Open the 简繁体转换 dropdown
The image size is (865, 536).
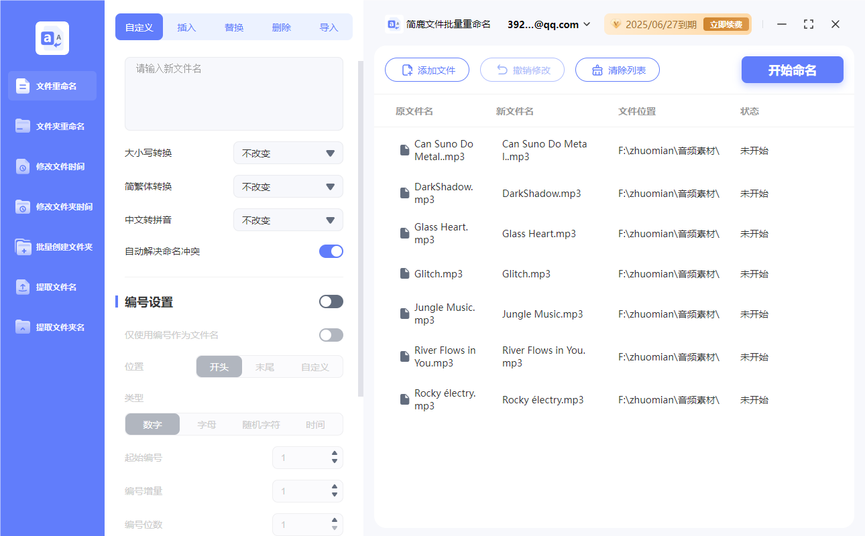(x=288, y=186)
